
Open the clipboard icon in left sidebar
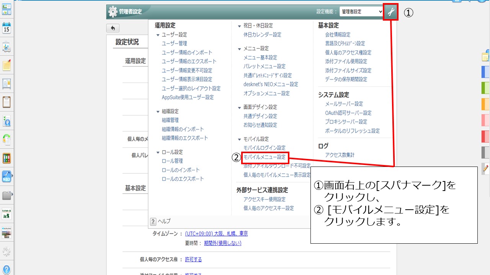7,102
